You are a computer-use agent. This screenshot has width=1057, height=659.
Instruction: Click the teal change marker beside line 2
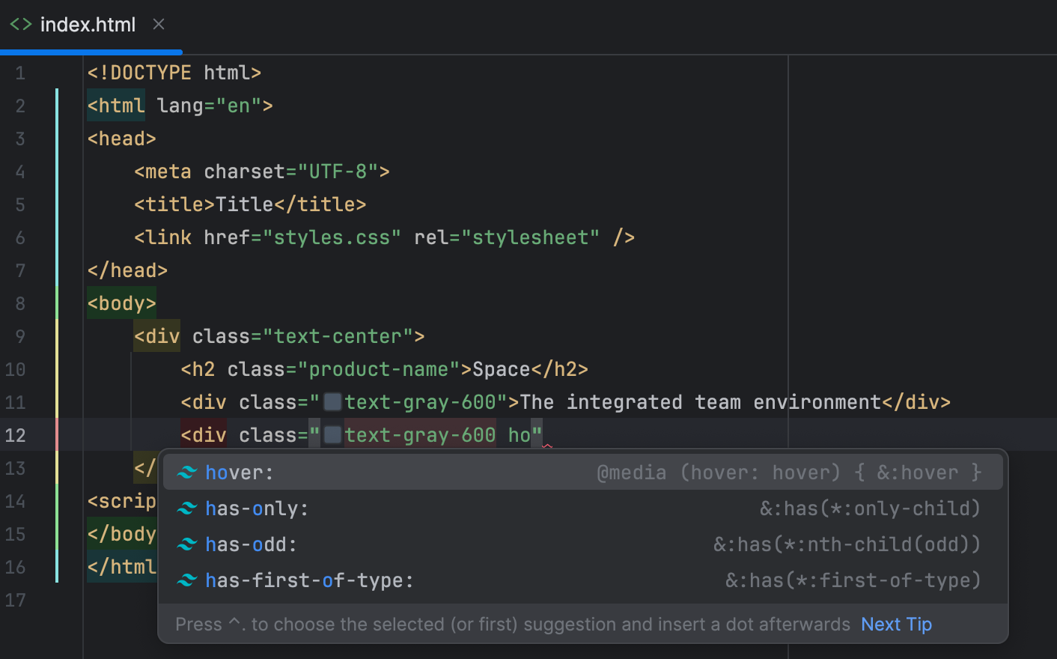click(58, 106)
